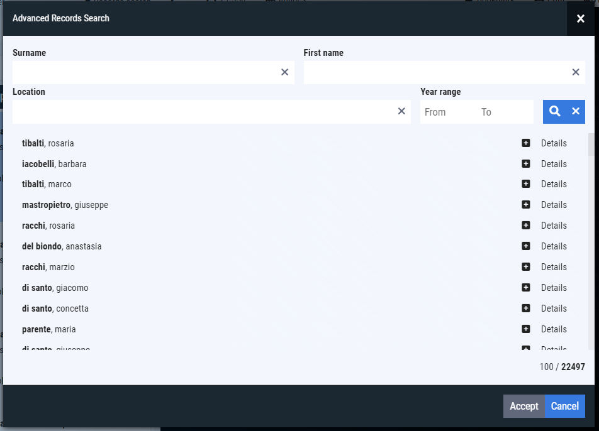Expand the record for iacobelli, barbara
The height and width of the screenshot is (431, 599).
[526, 163]
